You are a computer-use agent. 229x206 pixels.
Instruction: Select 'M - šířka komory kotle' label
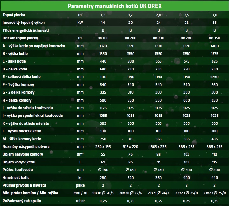click(22, 139)
